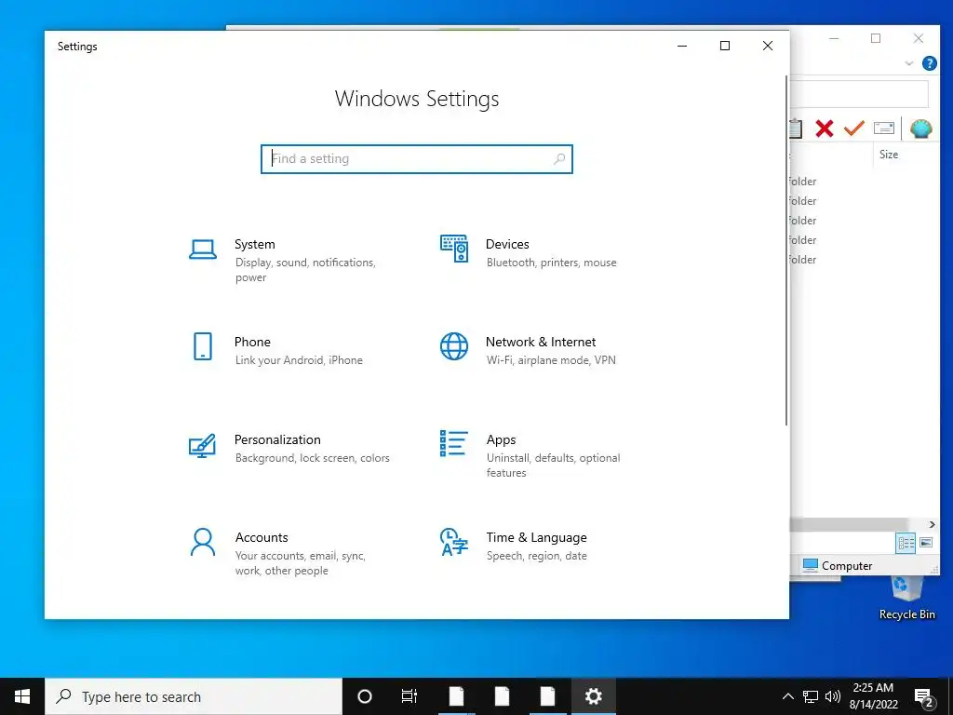Open the volume control in system tray

click(x=833, y=696)
